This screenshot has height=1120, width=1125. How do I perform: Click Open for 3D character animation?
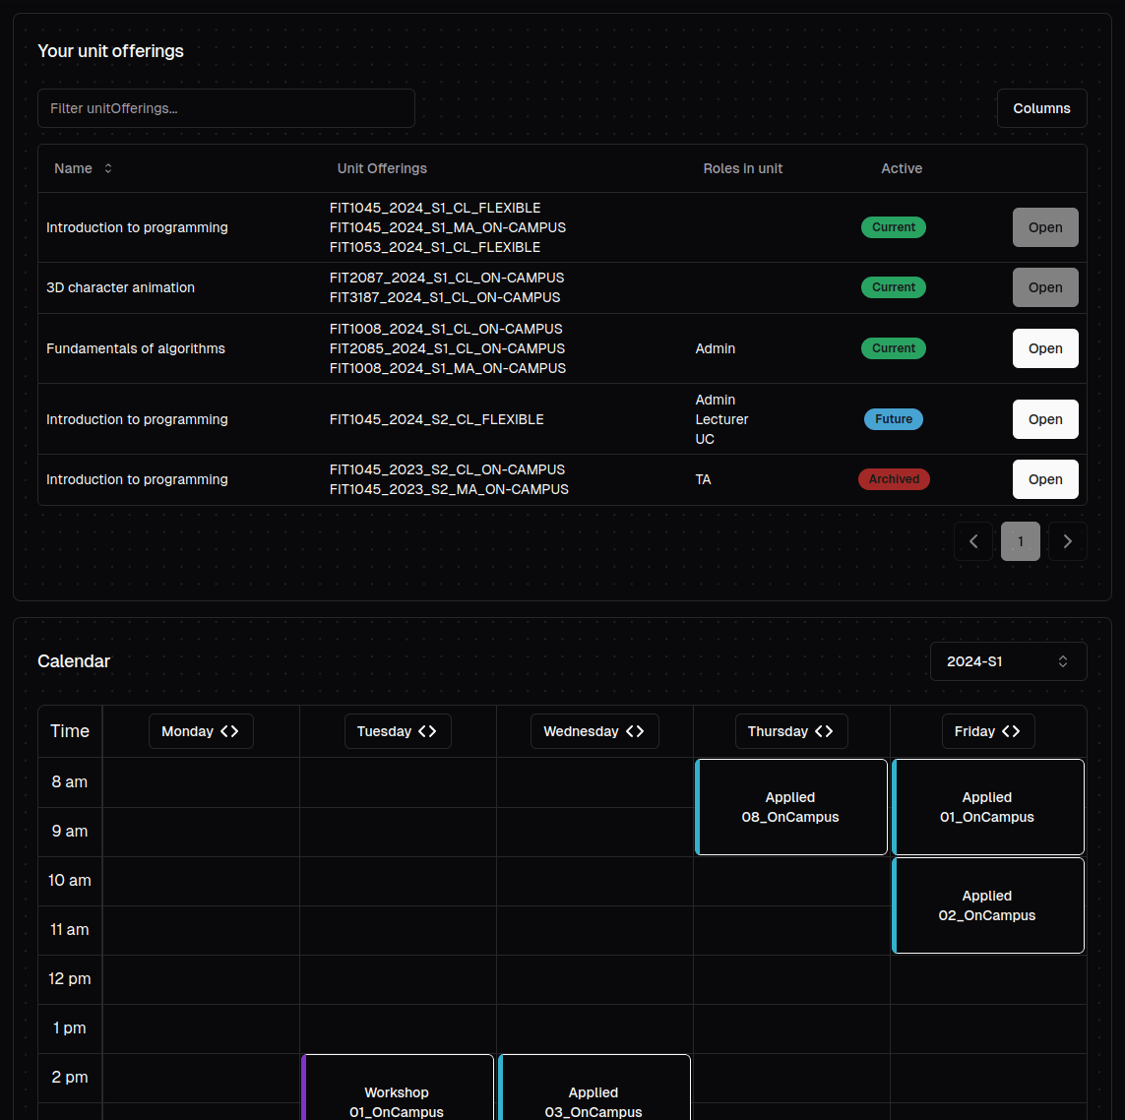(x=1044, y=287)
